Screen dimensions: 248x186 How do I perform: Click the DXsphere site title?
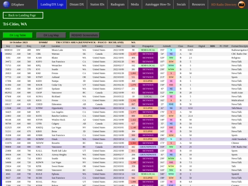[x=17, y=5]
